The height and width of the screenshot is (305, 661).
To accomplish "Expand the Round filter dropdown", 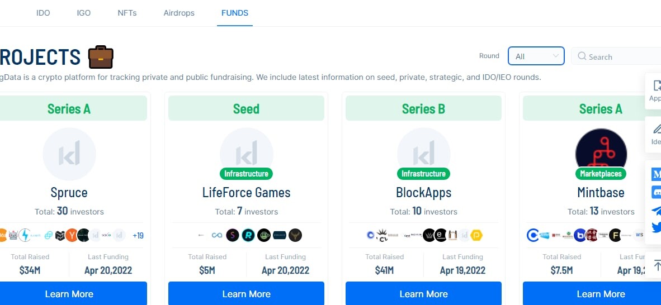I will tap(536, 56).
